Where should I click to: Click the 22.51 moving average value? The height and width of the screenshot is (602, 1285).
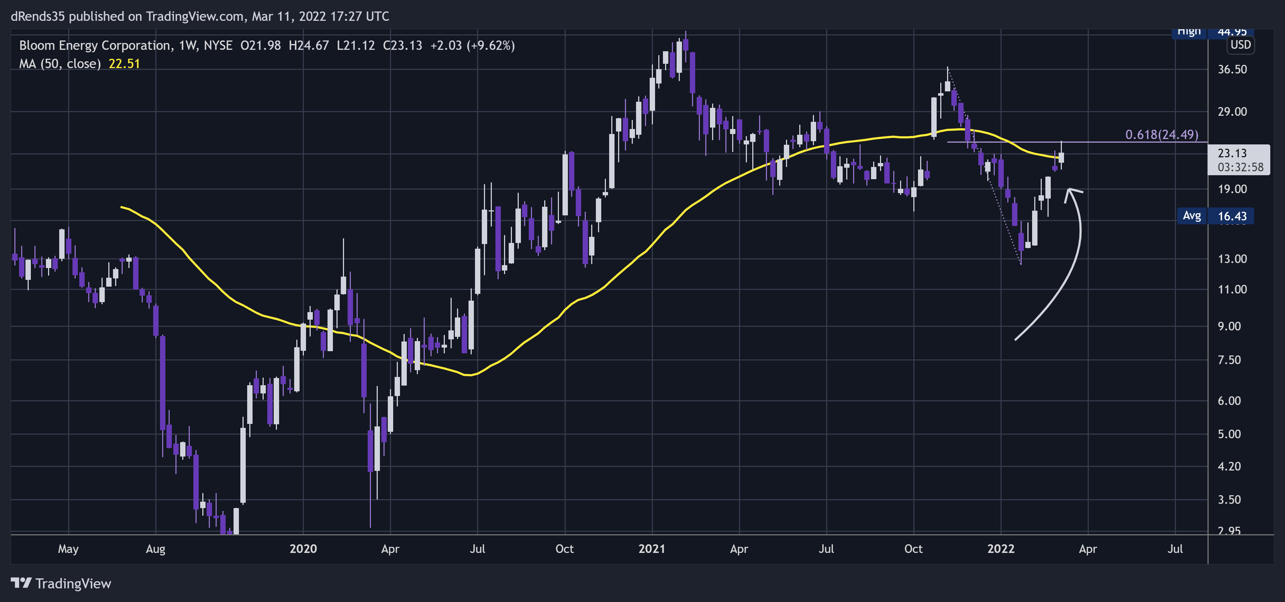(124, 64)
